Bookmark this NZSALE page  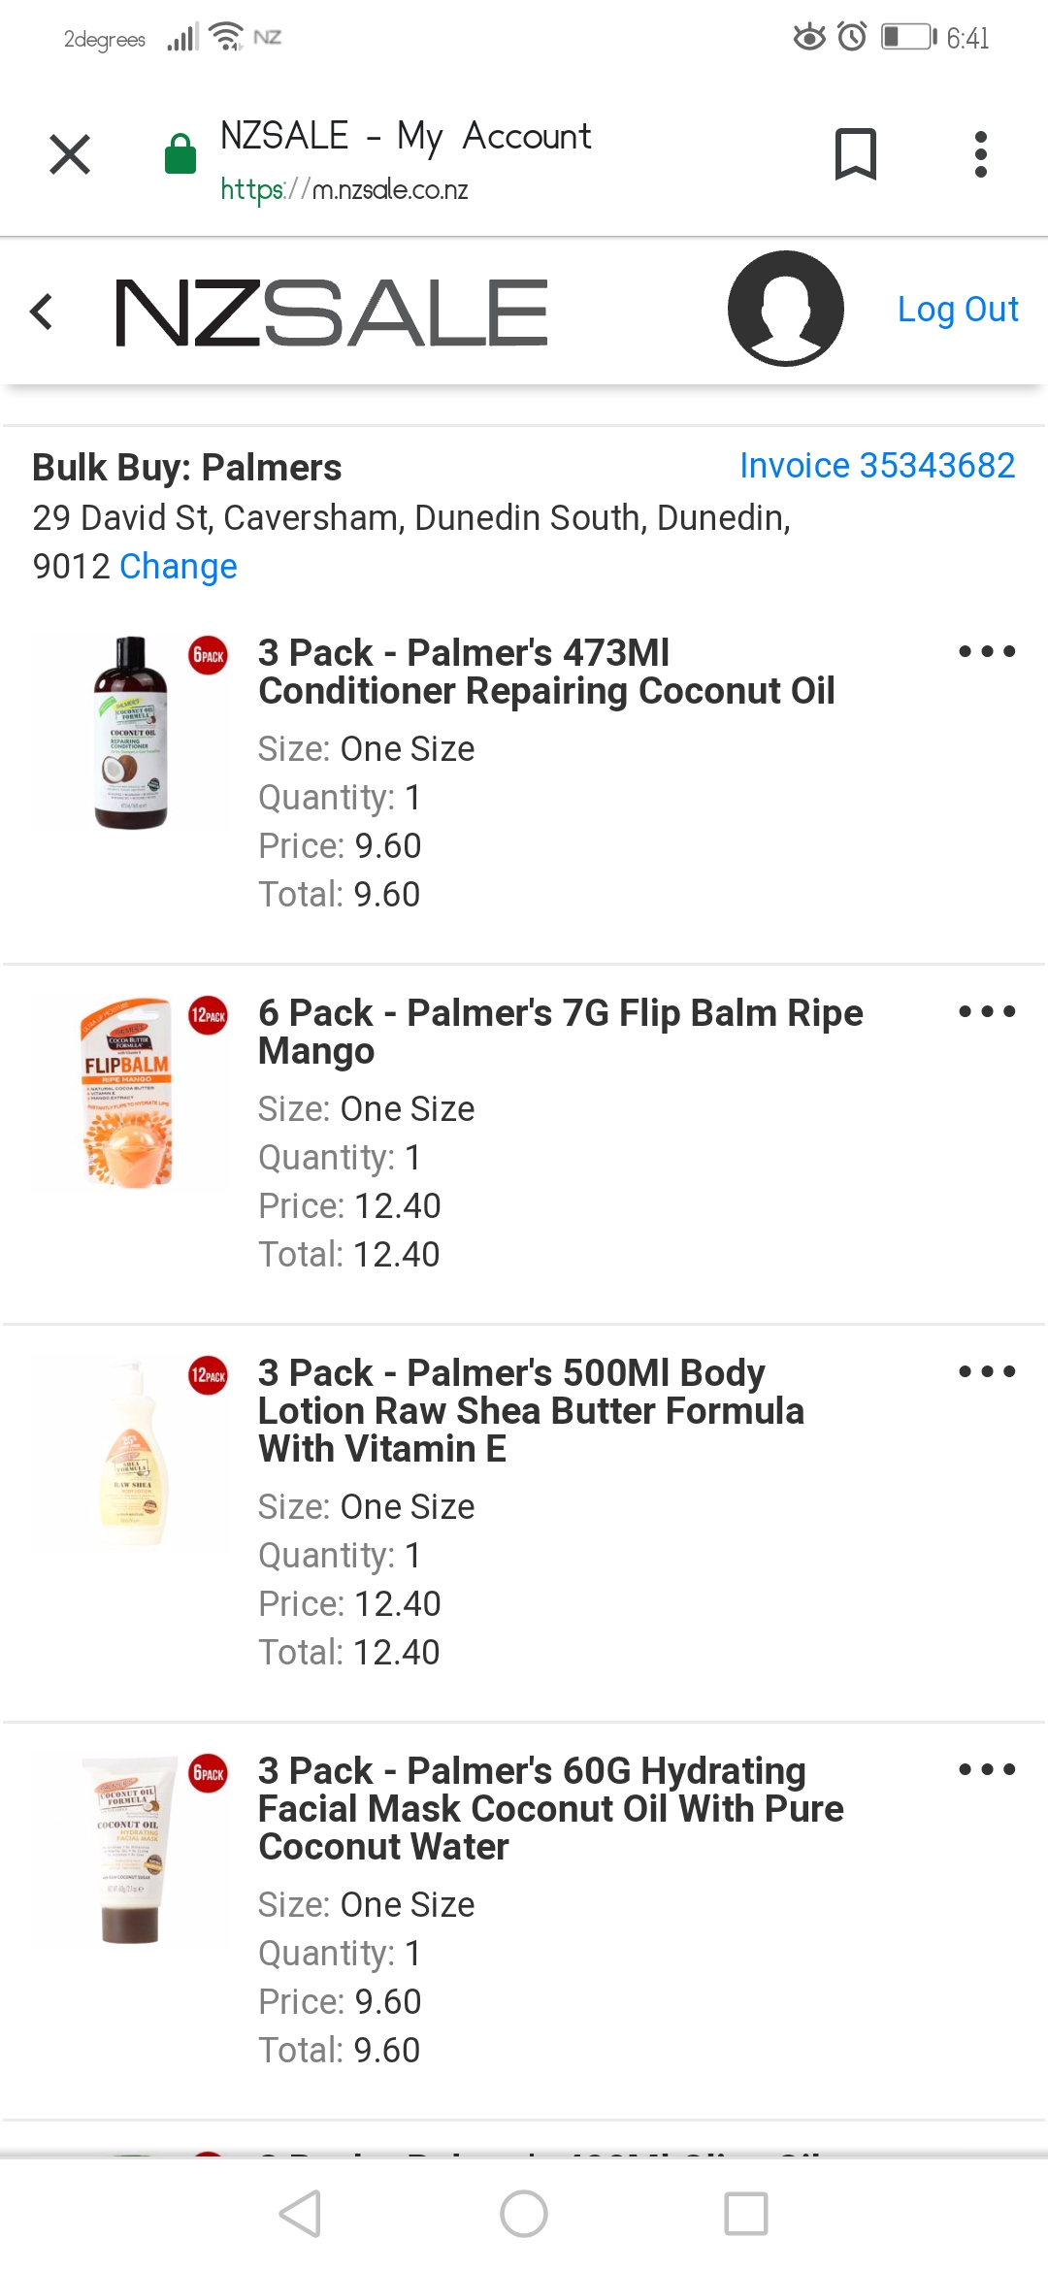click(855, 154)
